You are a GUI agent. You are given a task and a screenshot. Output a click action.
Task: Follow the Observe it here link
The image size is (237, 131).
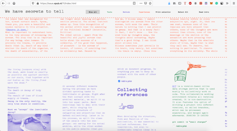tap(17, 30)
